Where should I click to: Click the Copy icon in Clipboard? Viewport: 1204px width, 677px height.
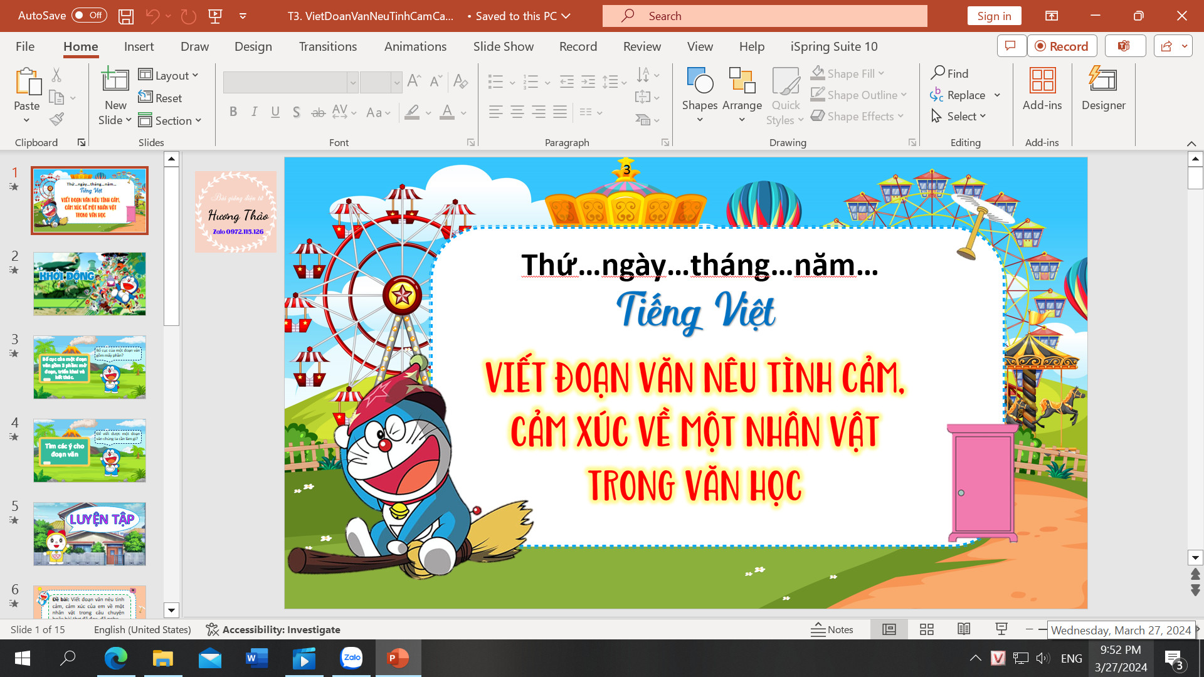click(56, 97)
